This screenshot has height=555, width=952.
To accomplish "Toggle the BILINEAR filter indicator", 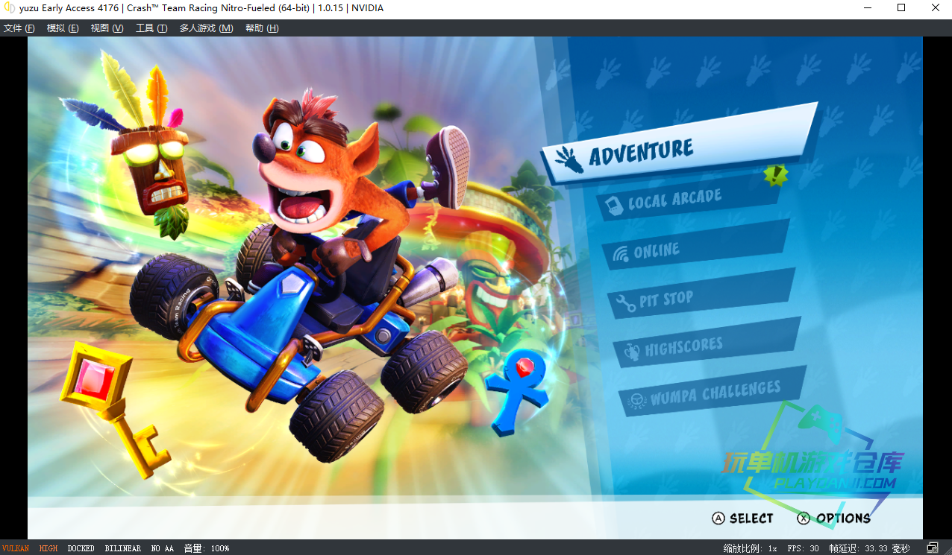I will tap(122, 548).
